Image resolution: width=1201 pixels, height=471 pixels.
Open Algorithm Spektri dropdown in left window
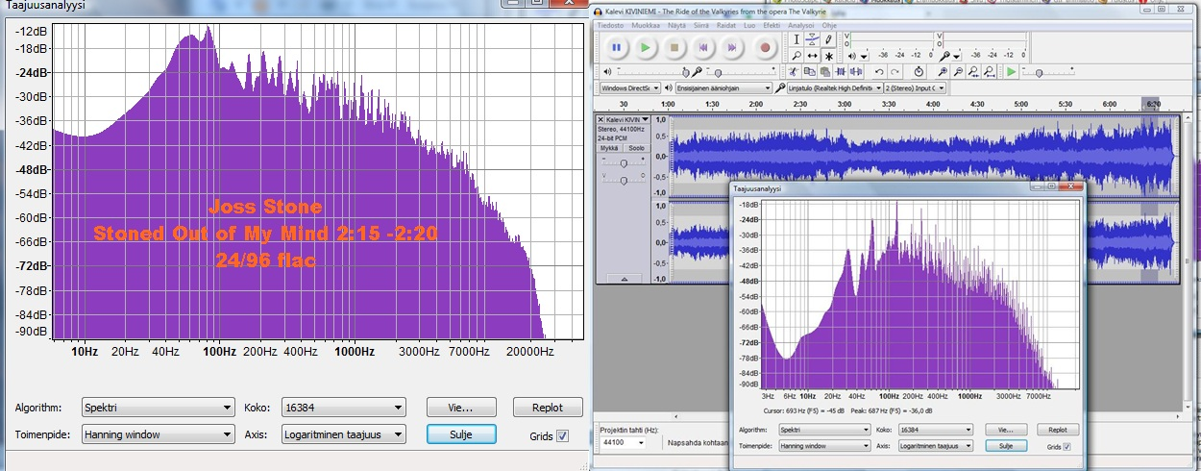(x=158, y=407)
